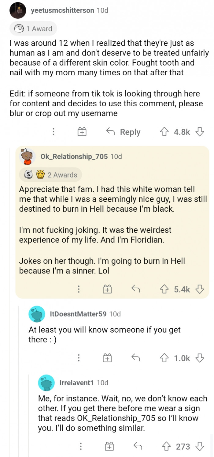Upvote yeetusmcshitterson's comment
The image size is (214, 457).
tap(164, 132)
